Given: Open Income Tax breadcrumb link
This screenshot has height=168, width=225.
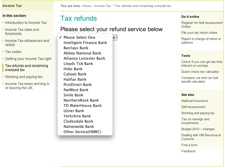Looking at the screenshot, I should [103, 6].
